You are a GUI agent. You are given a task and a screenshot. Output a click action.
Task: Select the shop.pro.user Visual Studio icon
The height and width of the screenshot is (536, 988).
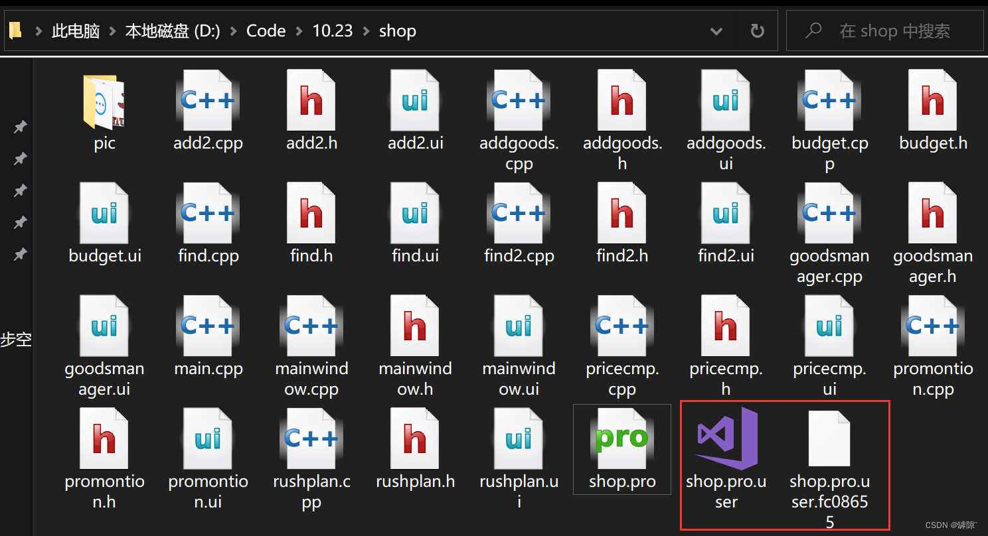(x=726, y=438)
